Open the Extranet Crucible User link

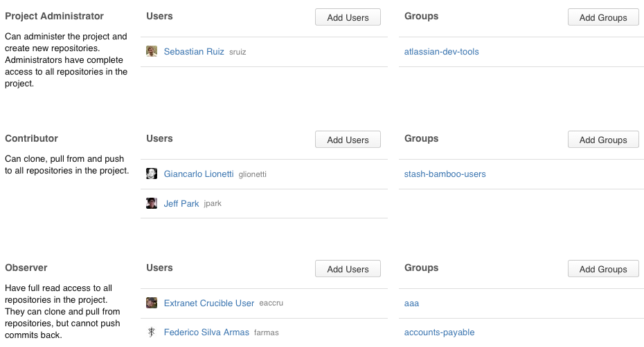pyautogui.click(x=209, y=303)
